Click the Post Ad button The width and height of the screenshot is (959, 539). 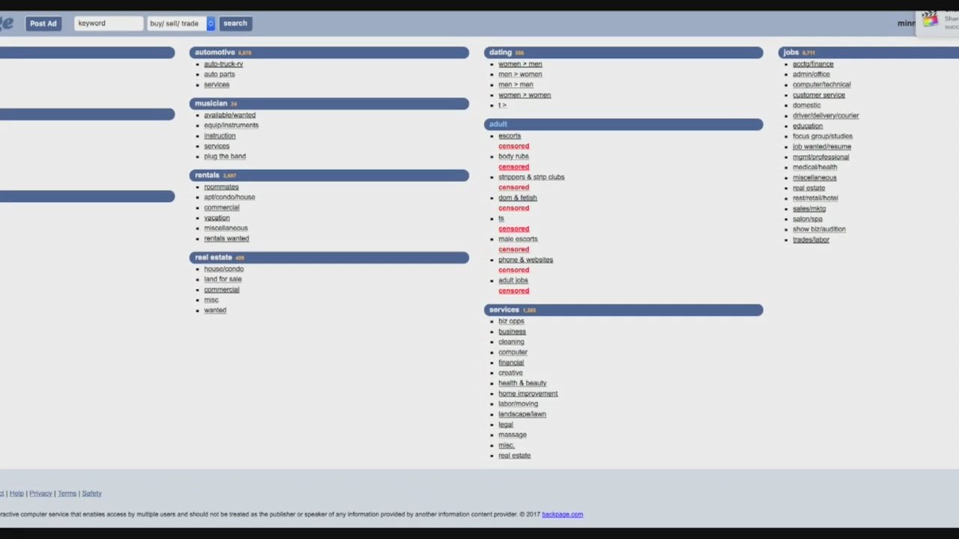[x=43, y=23]
